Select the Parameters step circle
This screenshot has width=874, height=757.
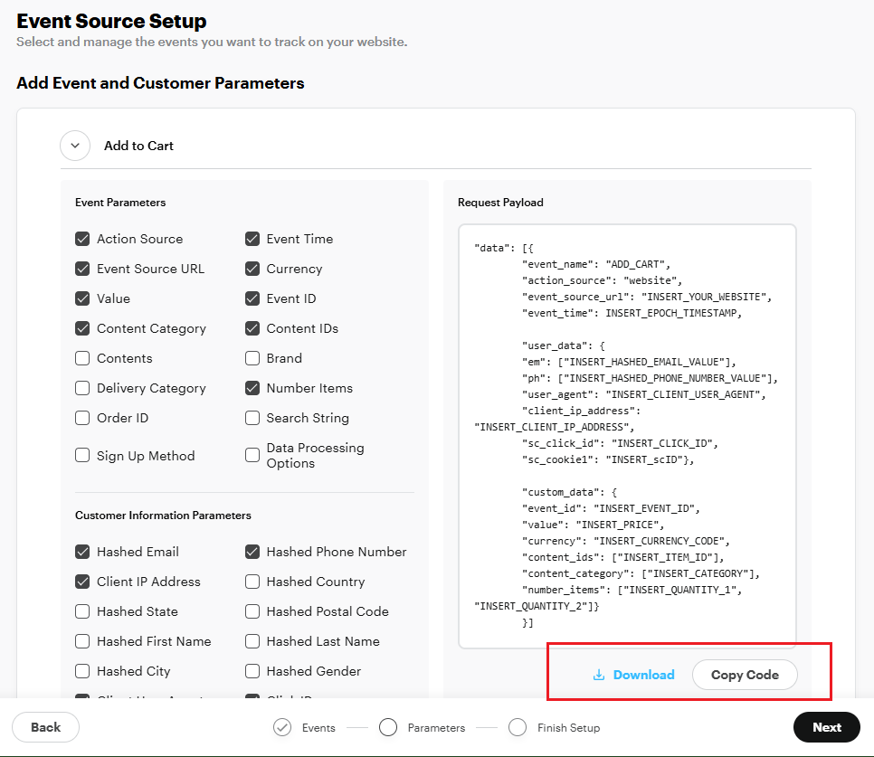pos(388,727)
